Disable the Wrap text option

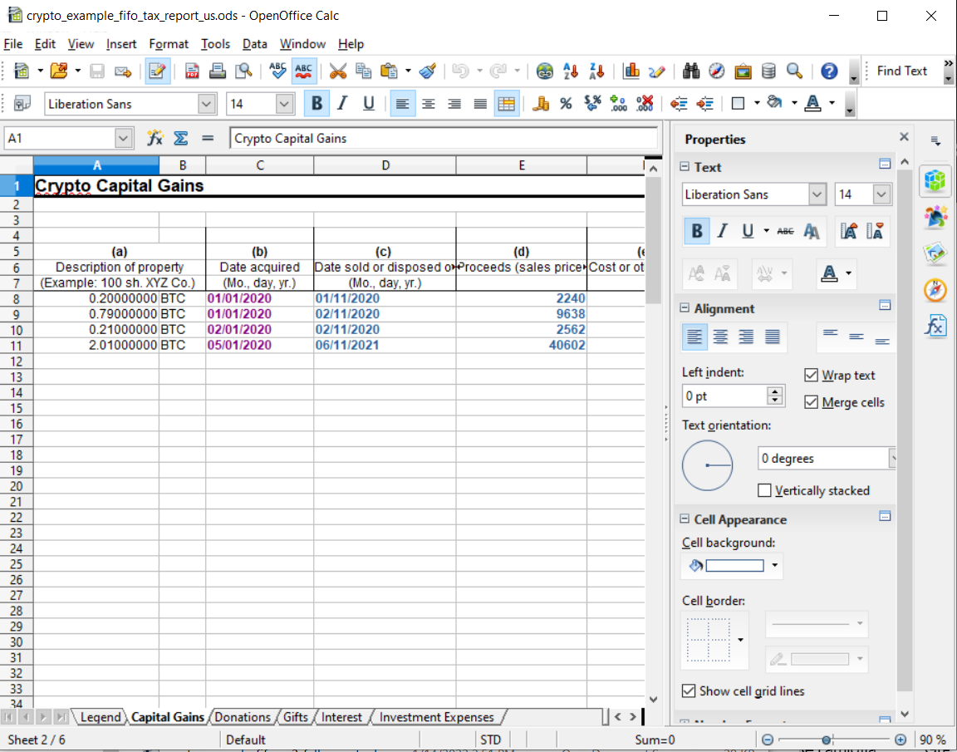(x=812, y=375)
